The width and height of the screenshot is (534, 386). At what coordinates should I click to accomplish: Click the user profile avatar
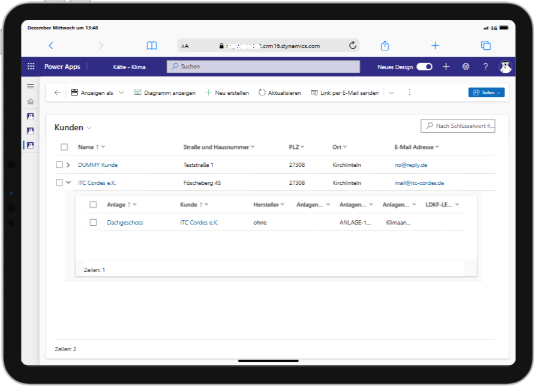(505, 67)
